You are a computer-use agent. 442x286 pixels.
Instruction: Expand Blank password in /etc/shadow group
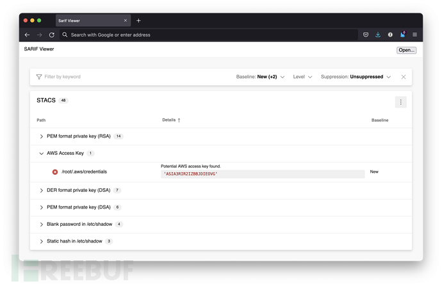tap(42, 225)
